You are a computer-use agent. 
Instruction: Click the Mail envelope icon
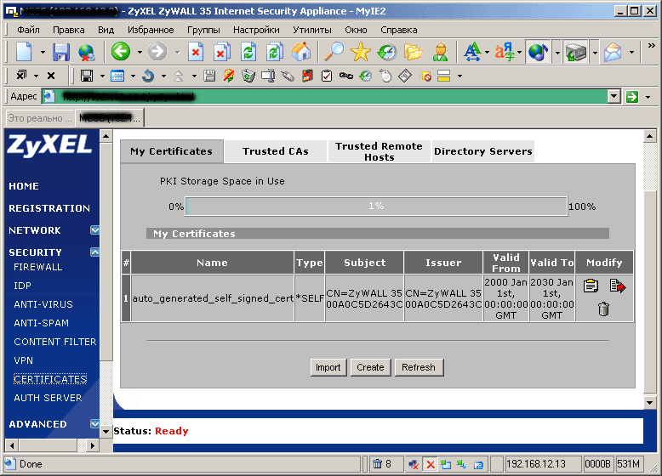[x=613, y=52]
